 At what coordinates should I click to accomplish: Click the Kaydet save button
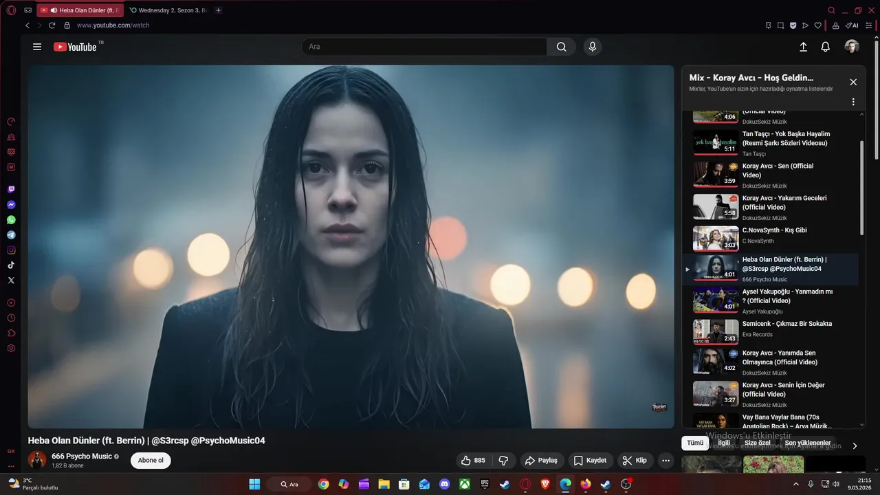coord(591,461)
